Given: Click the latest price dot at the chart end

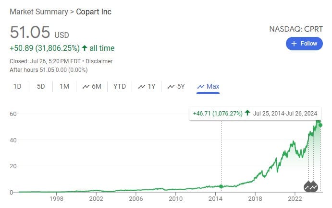Looking at the screenshot, I should (x=320, y=125).
